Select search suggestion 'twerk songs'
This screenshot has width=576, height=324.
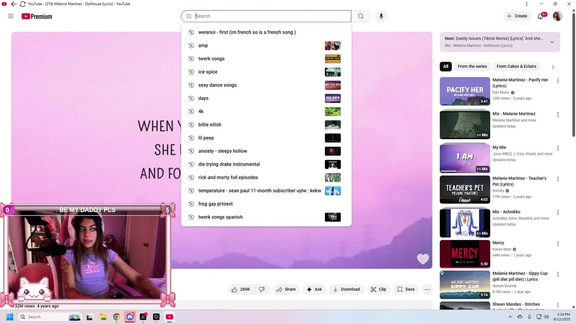(x=266, y=58)
